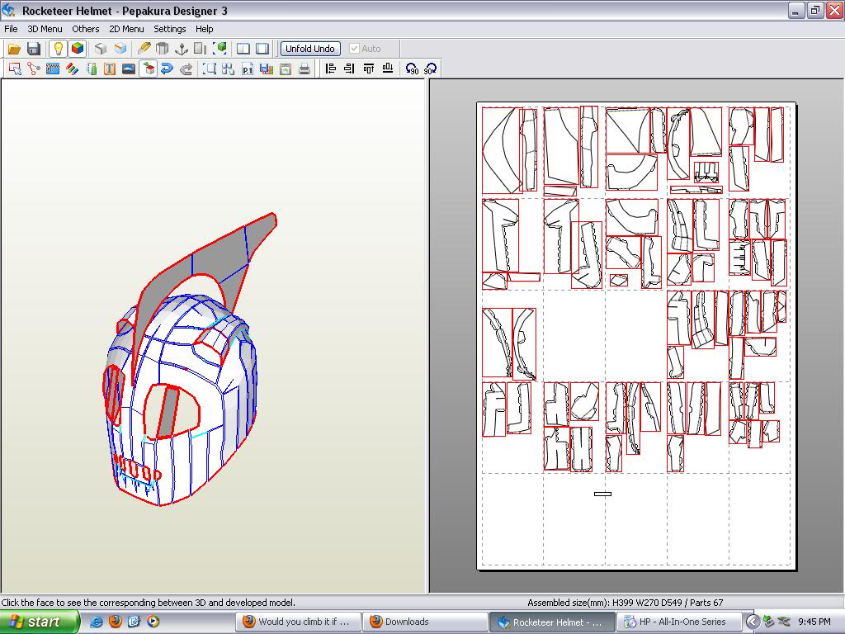Click the large curved part in top-left page
This screenshot has width=845, height=634.
501,150
